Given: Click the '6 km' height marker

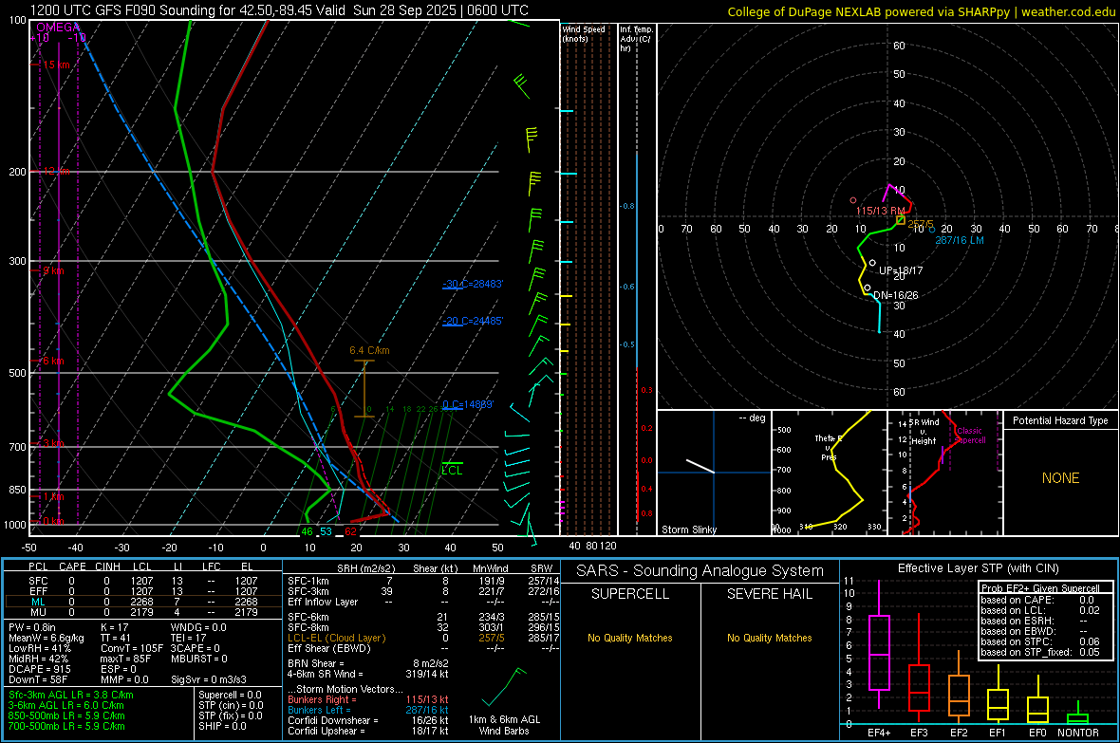Looking at the screenshot, I should click(x=53, y=361).
